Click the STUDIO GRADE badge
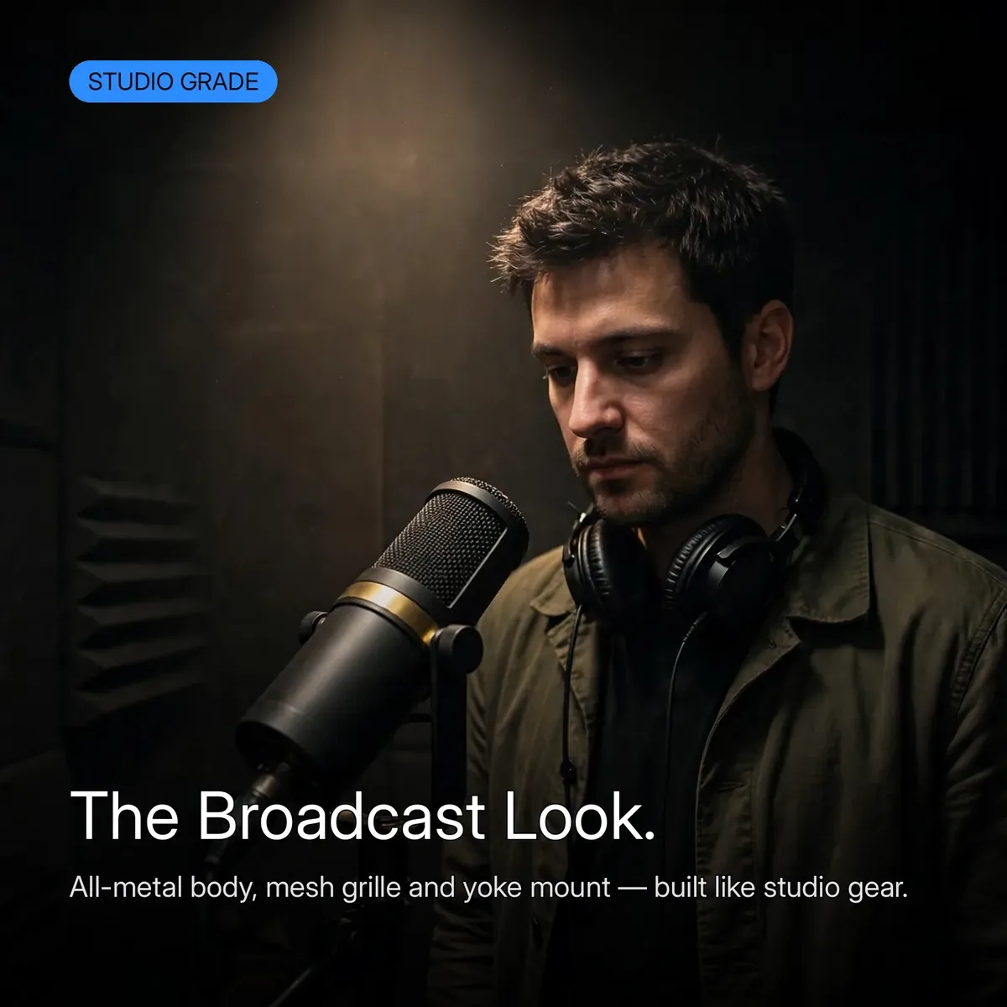 (x=173, y=81)
